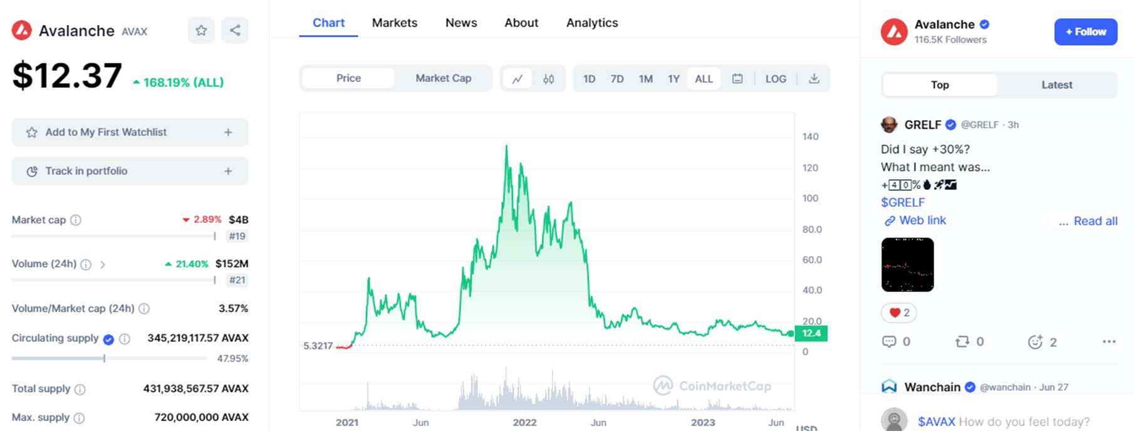Switch to line chart view icon
The width and height of the screenshot is (1134, 446).
pos(518,79)
